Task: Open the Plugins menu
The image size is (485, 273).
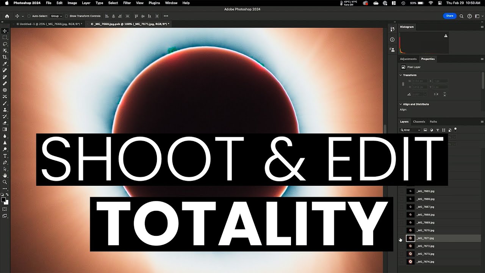Action: pos(154,3)
